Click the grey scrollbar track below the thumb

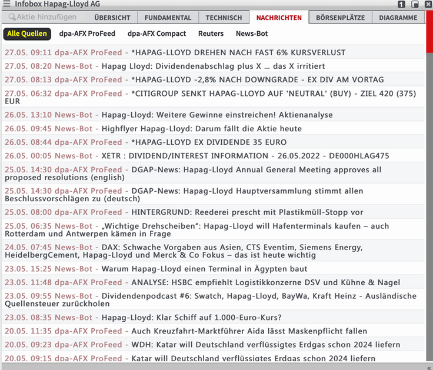429,207
